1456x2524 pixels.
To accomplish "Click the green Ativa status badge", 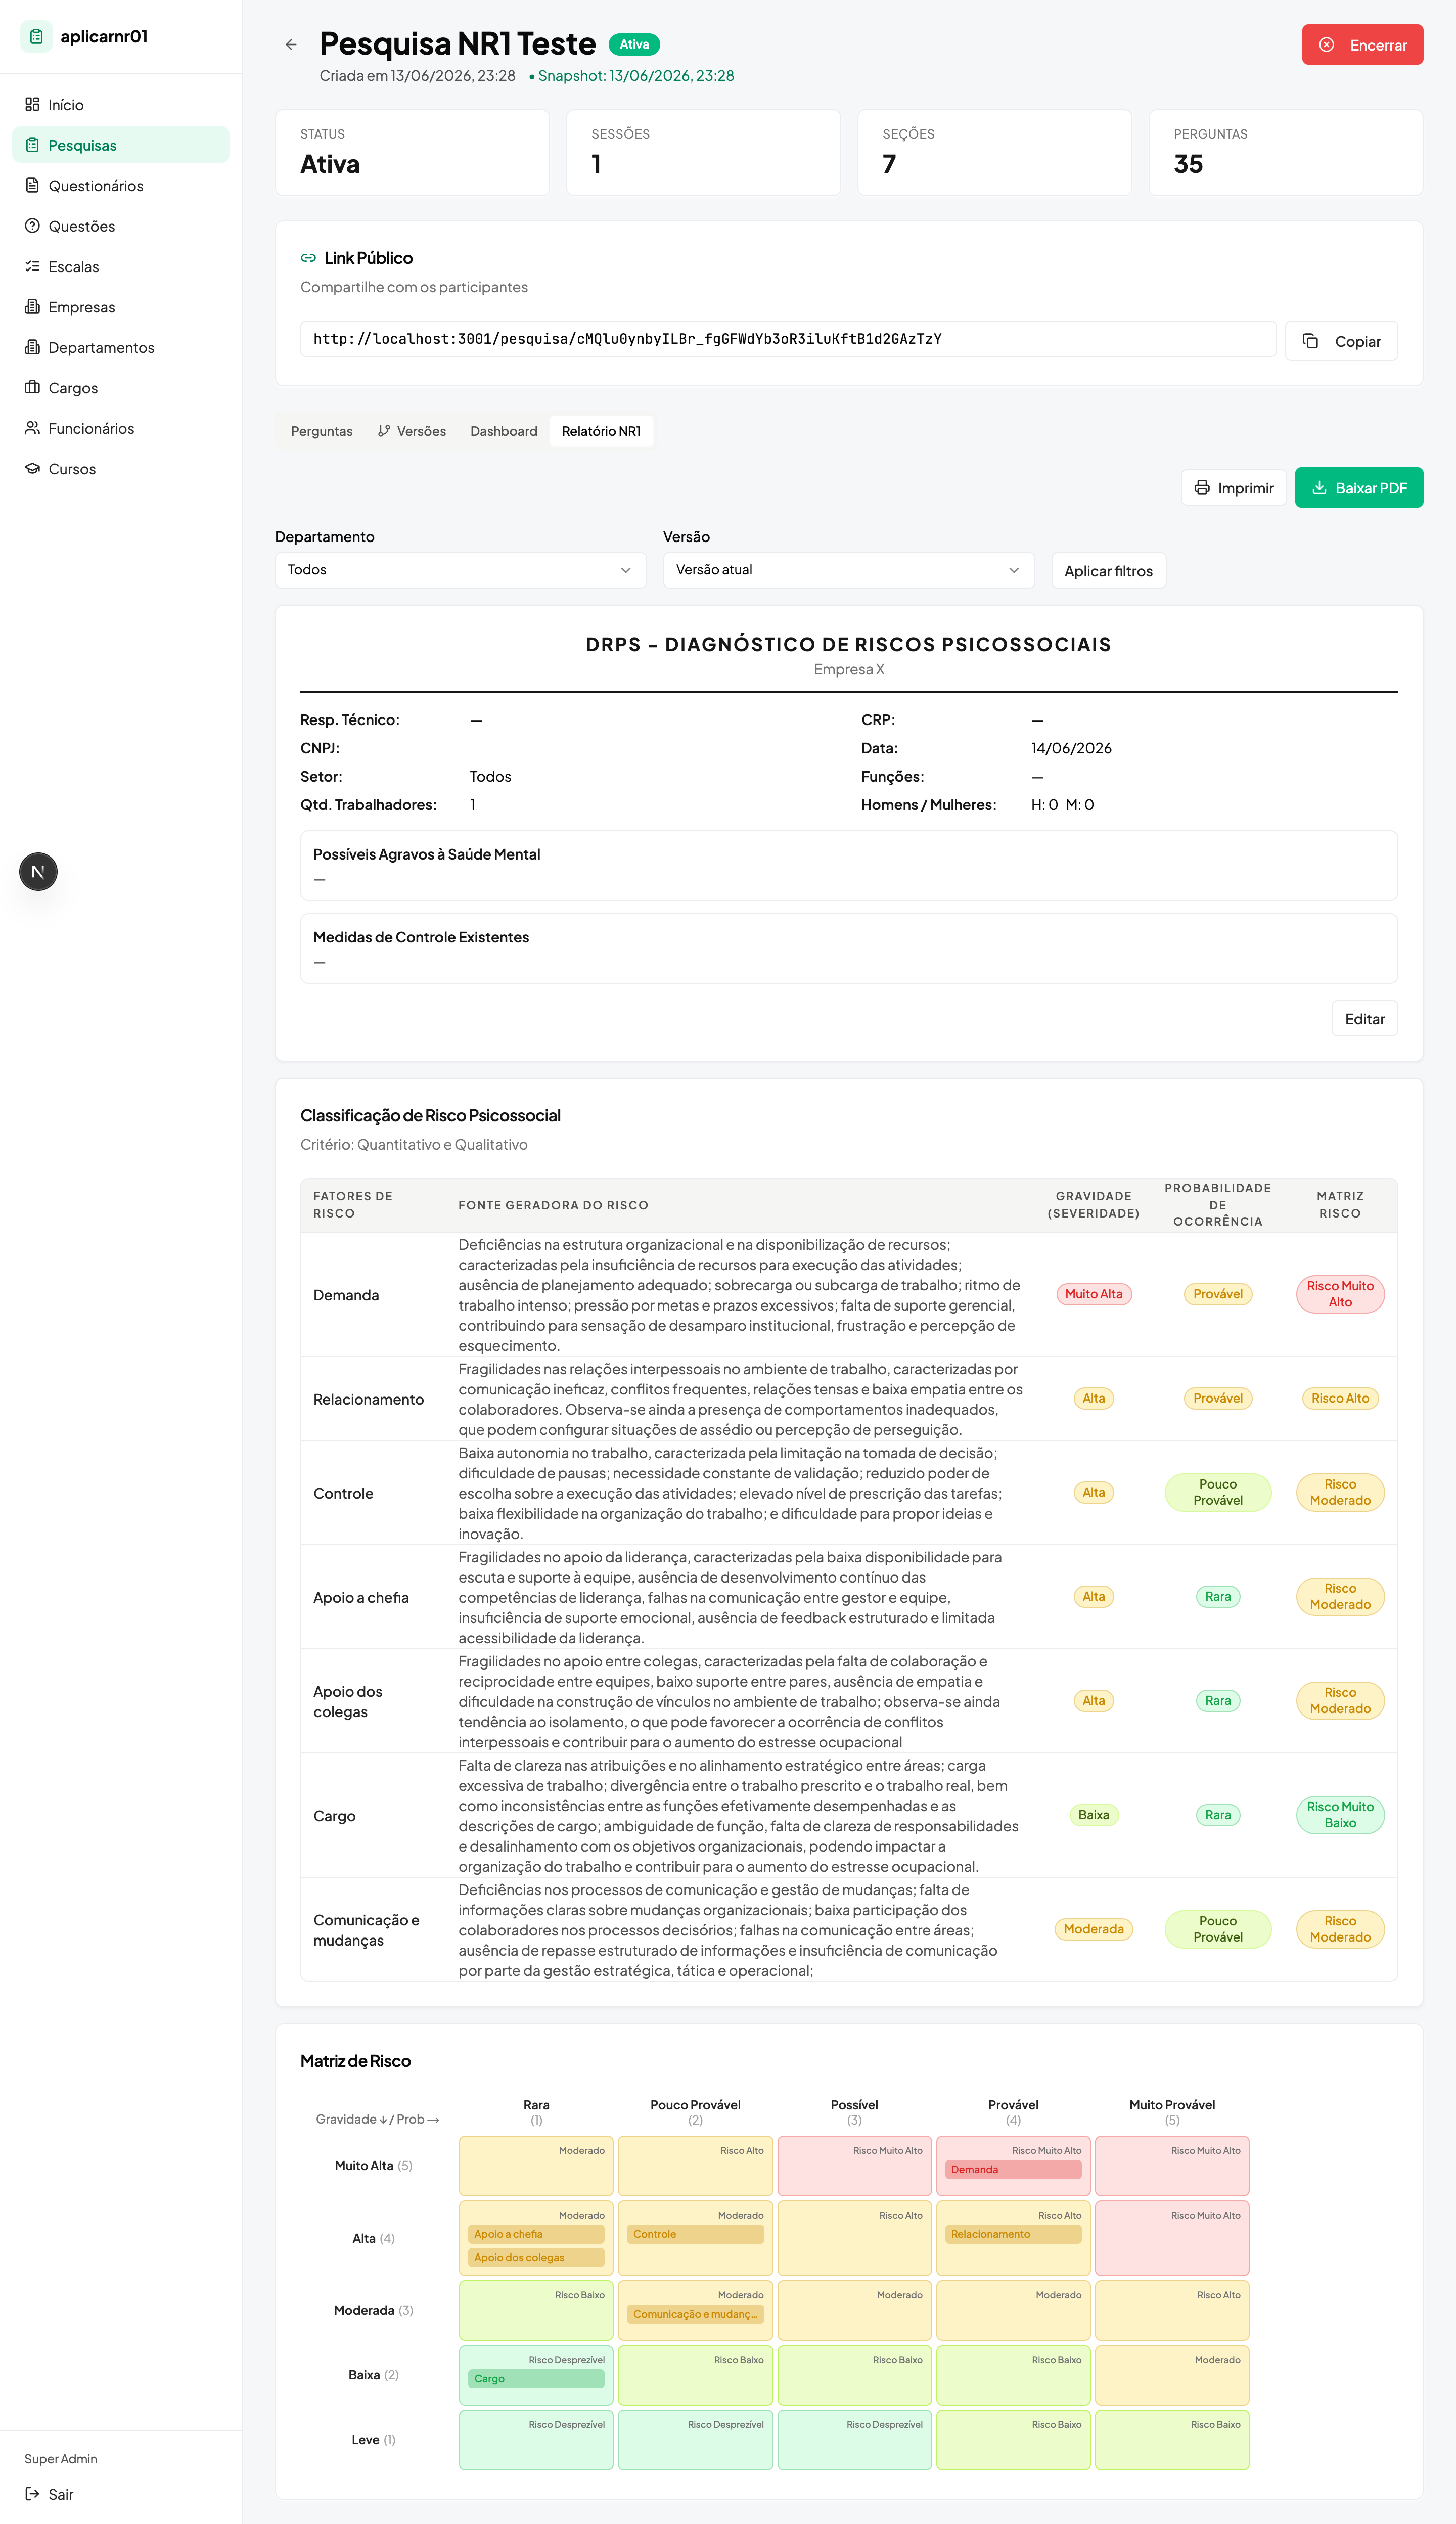I will tap(634, 44).
